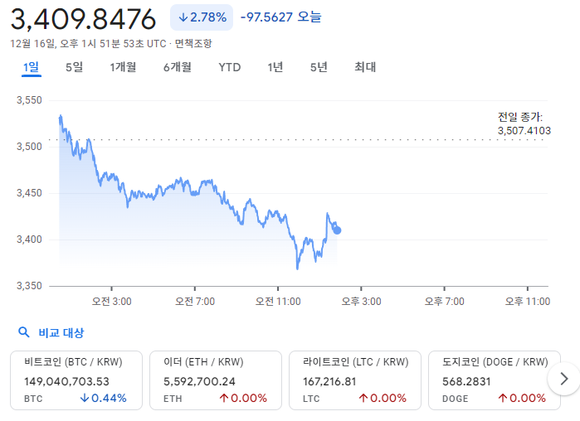Screen dimensions: 580x421
Task: Open the 비트코인 (BTC / KRW) card
Action: pos(76,380)
